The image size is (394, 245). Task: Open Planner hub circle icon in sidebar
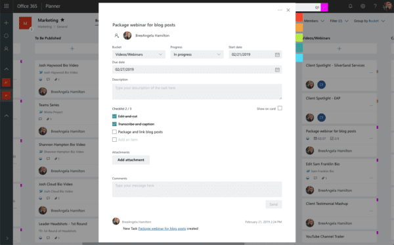[x=7, y=36]
